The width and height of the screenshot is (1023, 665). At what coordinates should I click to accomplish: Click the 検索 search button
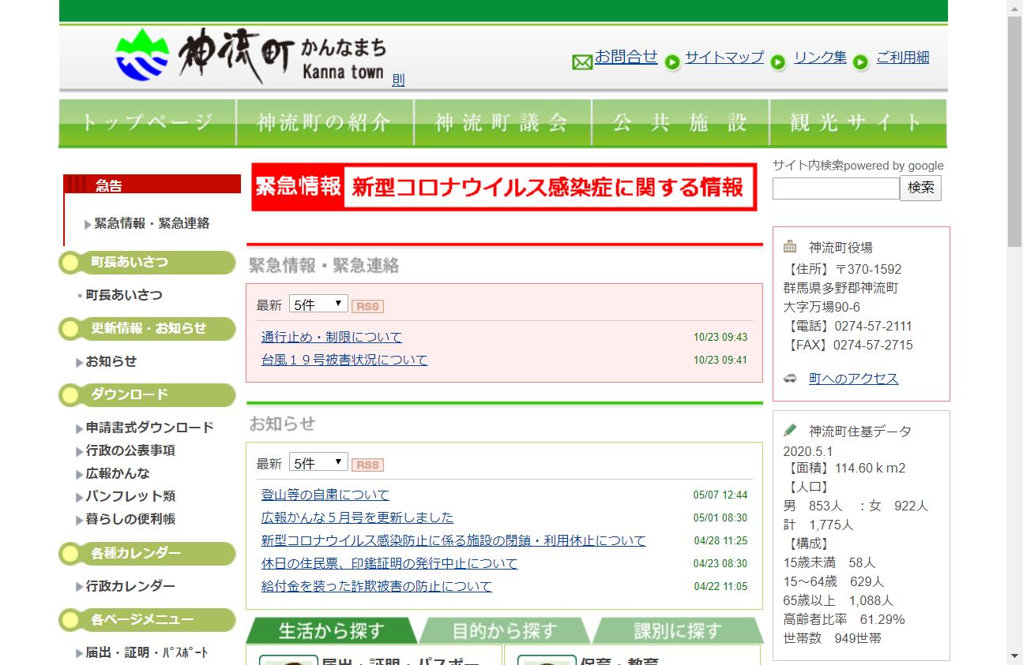[x=920, y=188]
